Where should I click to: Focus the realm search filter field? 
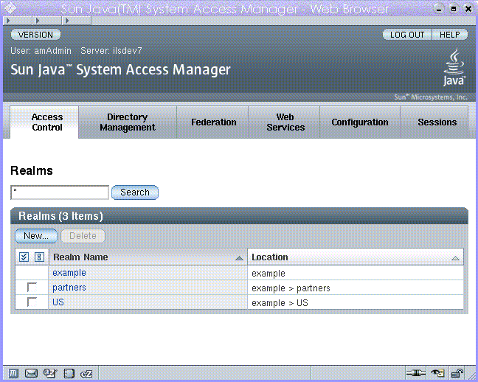point(60,192)
